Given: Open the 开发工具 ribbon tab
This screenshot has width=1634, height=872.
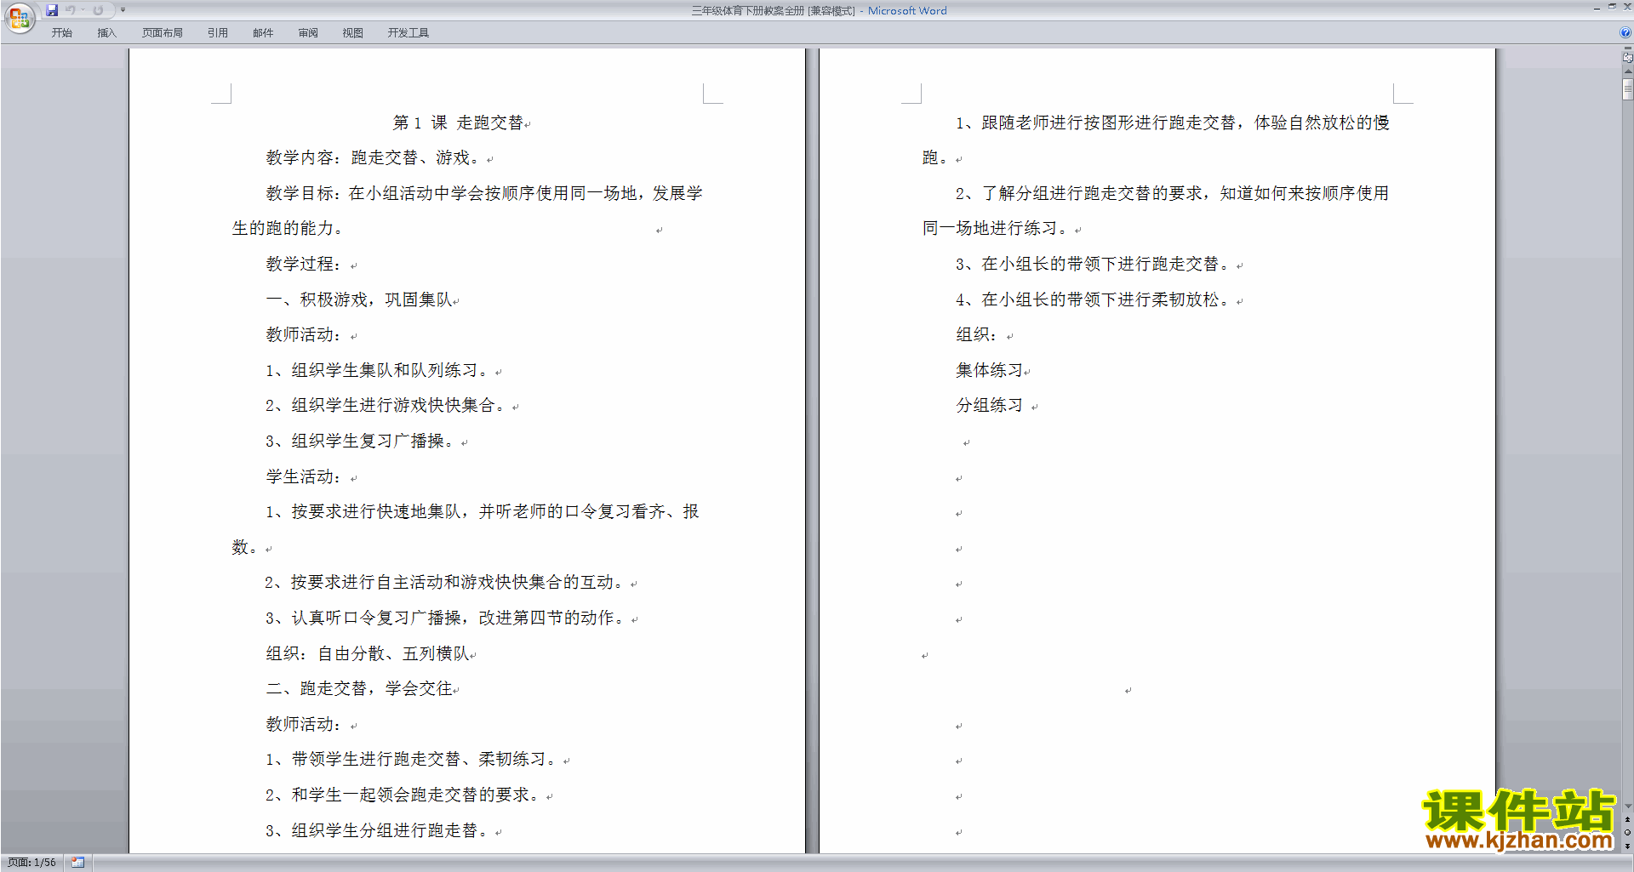Looking at the screenshot, I should pos(408,32).
